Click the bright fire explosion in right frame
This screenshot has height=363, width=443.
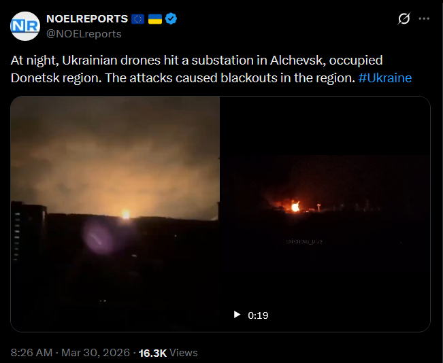295,207
